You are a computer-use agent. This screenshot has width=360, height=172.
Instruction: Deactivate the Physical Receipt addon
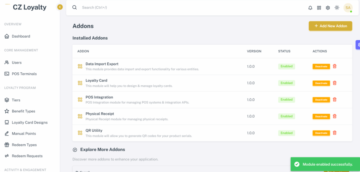click(321, 116)
